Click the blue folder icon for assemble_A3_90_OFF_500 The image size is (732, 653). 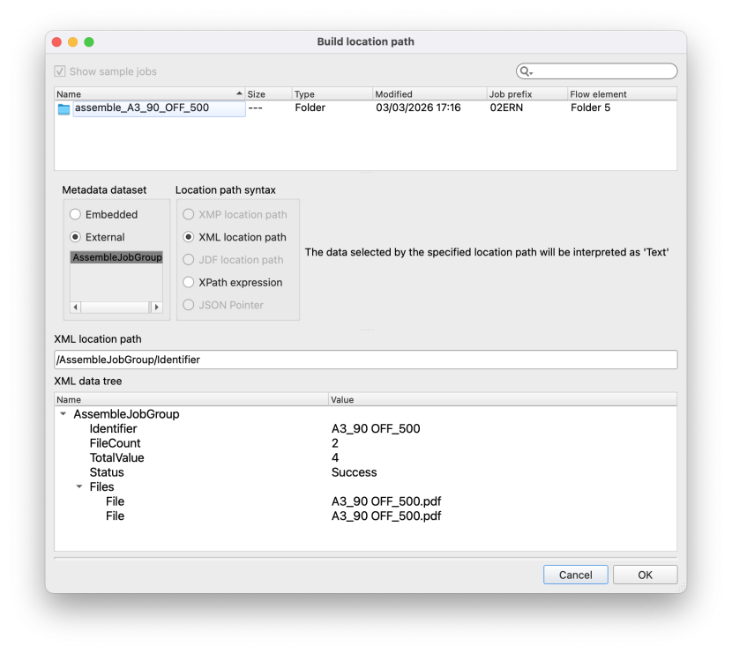[63, 108]
